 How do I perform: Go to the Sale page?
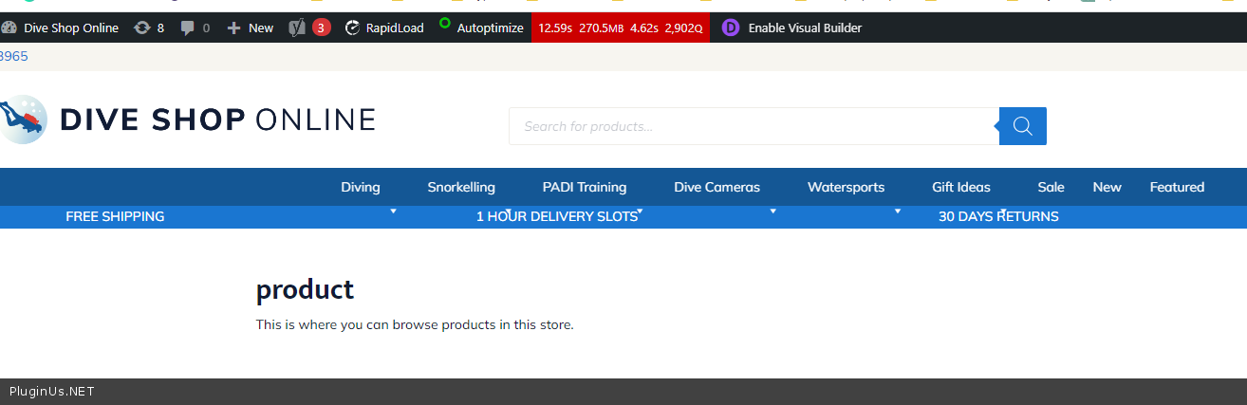pyautogui.click(x=1052, y=187)
